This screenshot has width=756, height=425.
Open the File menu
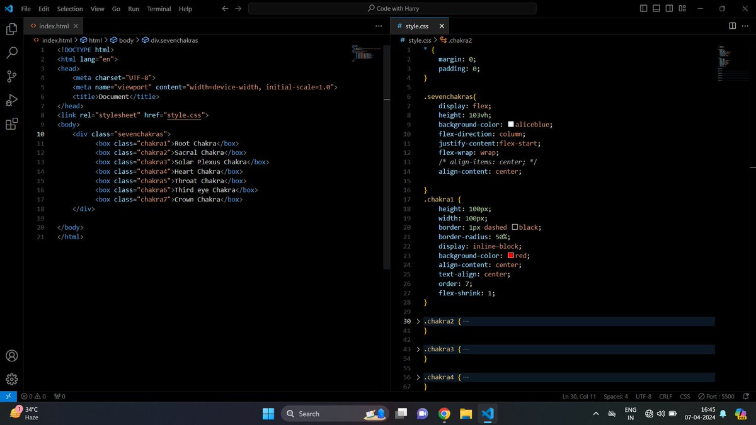26,9
